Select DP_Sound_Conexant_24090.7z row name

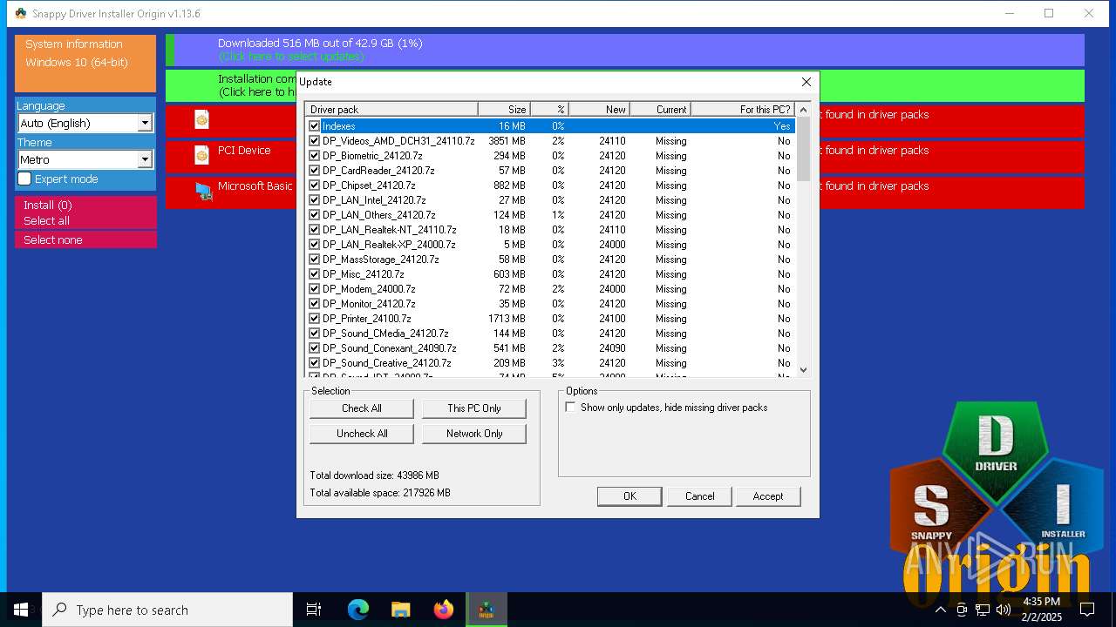(390, 348)
